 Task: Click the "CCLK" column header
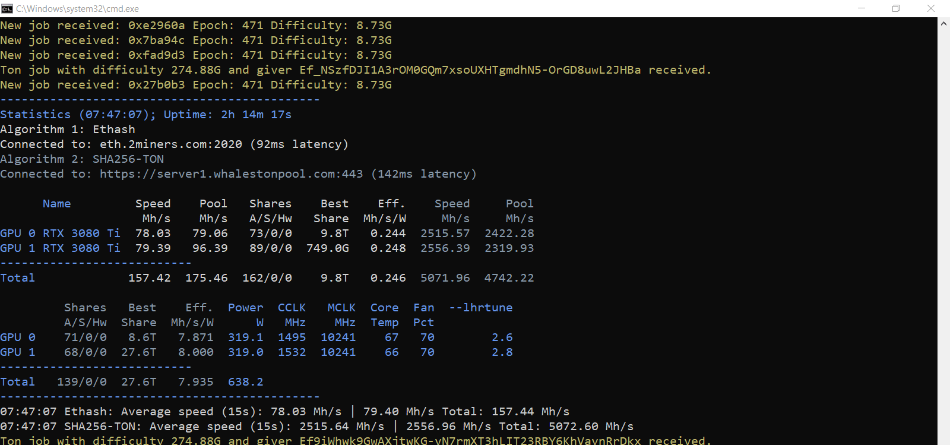click(x=292, y=308)
